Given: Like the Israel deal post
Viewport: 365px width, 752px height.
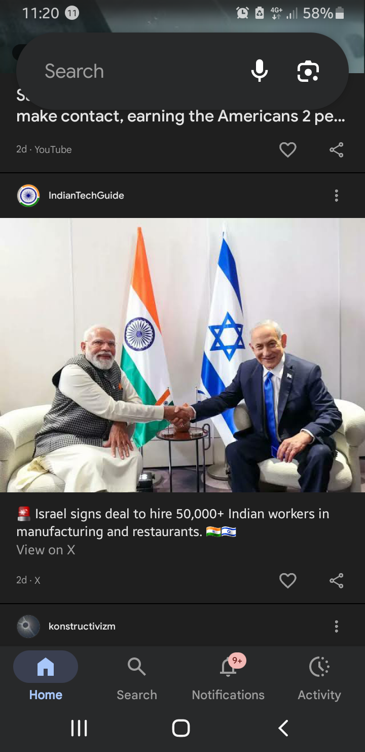Looking at the screenshot, I should [287, 580].
